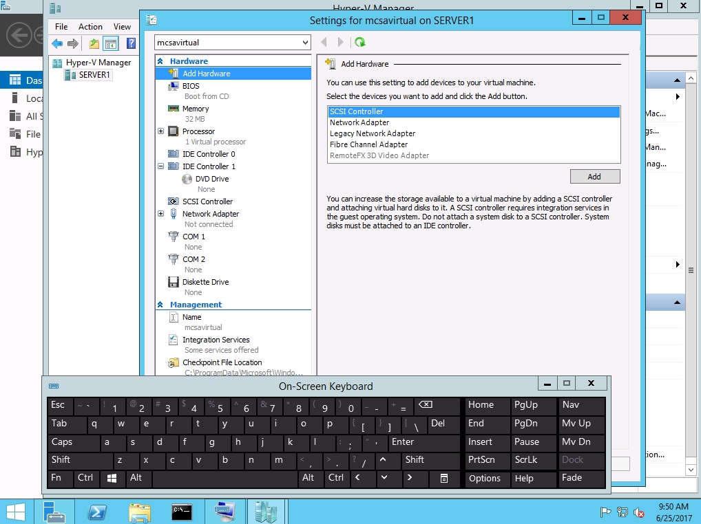The height and width of the screenshot is (524, 701).
Task: Click the IDE Controller 1 icon
Action: click(x=173, y=166)
